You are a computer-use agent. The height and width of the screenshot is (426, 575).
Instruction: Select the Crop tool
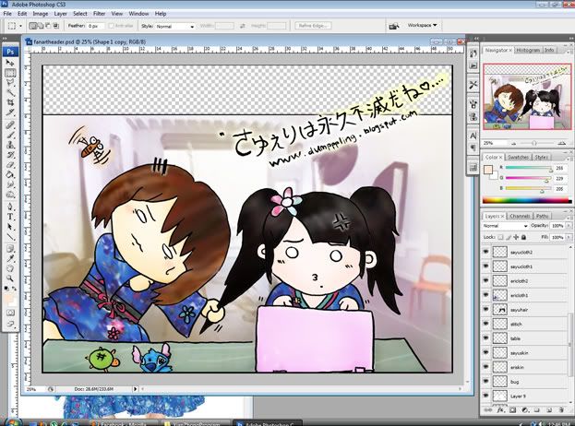(x=10, y=102)
